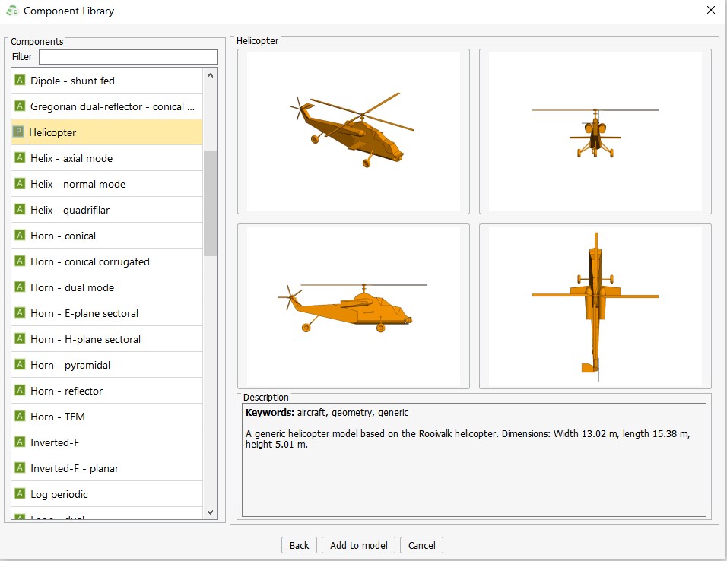
Task: Open the helicopter isometric view thumbnail
Action: pyautogui.click(x=353, y=132)
